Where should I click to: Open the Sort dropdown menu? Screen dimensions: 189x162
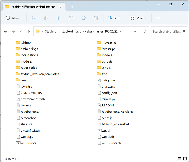[115, 18]
